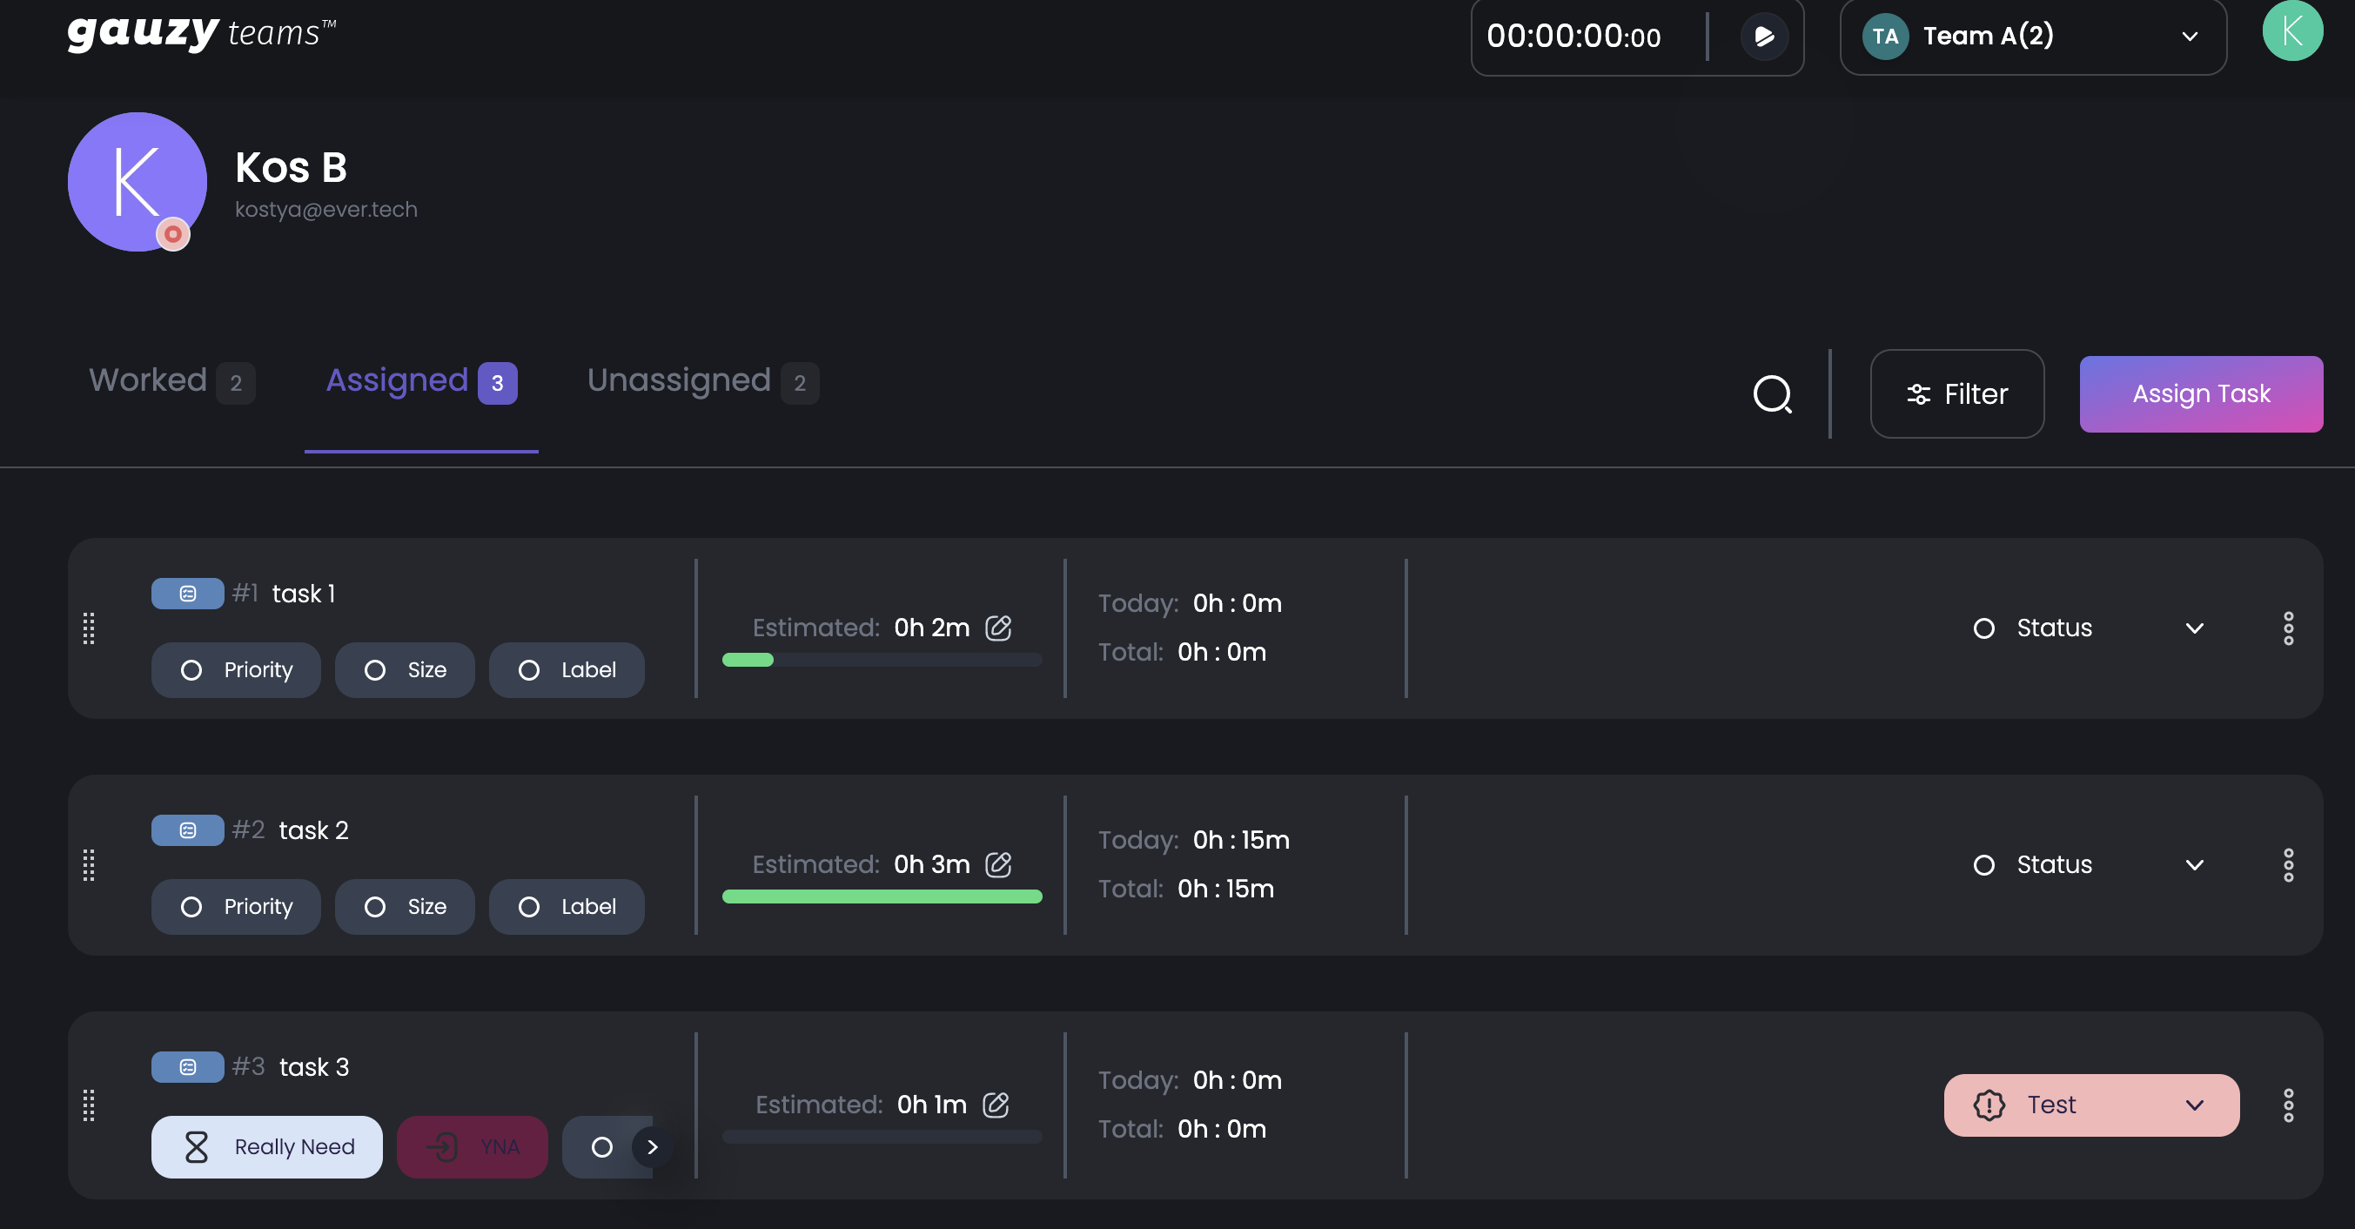Switch to the Unassigned tab
The width and height of the screenshot is (2355, 1229).
(703, 381)
